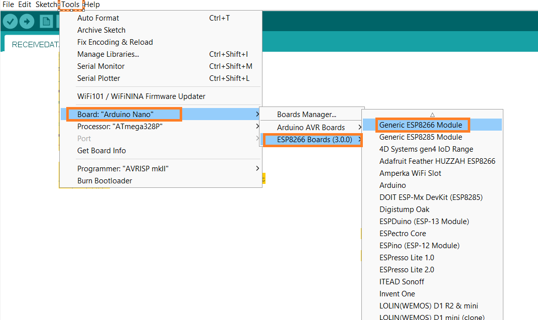The width and height of the screenshot is (538, 320).
Task: Select the RECEIVEDAT sketch tab
Action: [x=35, y=45]
